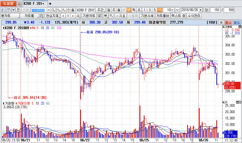Toggle the 분 (minute) chart period
Screen dimensions: 242x143
tap(129, 10)
